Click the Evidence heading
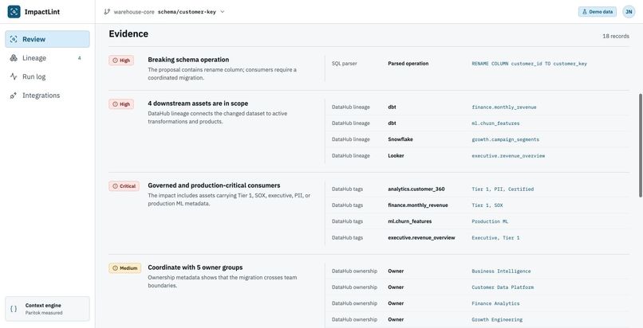This screenshot has height=328, width=643. (128, 34)
